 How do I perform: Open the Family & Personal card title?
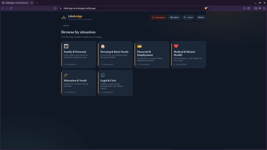[x=75, y=52]
